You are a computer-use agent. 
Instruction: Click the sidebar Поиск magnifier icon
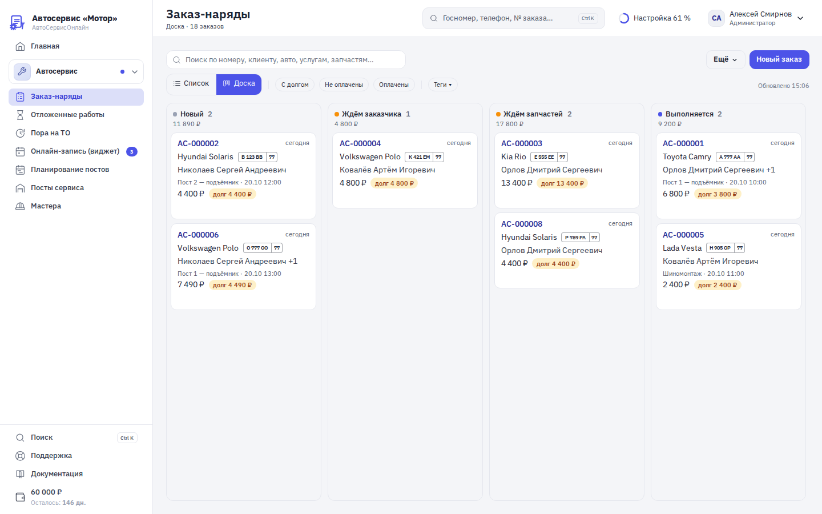tap(20, 437)
